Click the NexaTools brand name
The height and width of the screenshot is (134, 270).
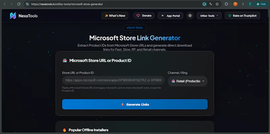(28, 16)
